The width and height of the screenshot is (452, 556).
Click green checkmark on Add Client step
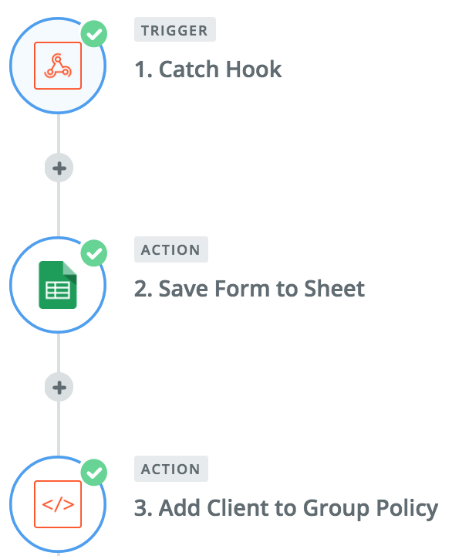[94, 473]
